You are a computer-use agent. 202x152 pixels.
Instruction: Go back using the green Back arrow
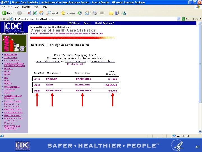pos(4,13)
